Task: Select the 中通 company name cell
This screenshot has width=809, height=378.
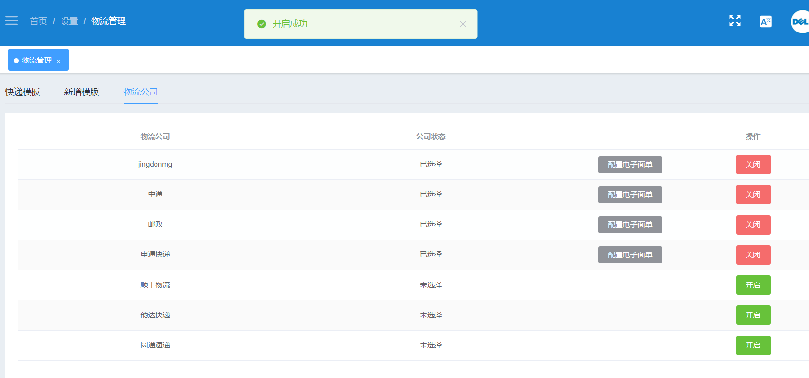Action: coord(156,194)
